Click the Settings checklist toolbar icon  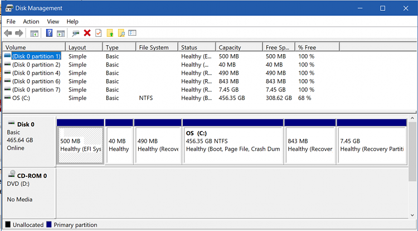[132, 33]
